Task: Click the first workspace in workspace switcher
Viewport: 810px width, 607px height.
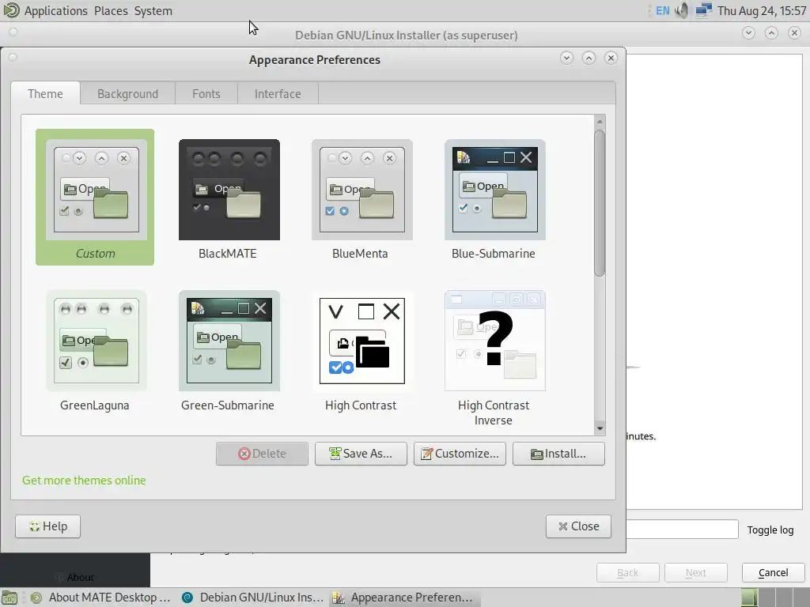Action: coord(750,598)
